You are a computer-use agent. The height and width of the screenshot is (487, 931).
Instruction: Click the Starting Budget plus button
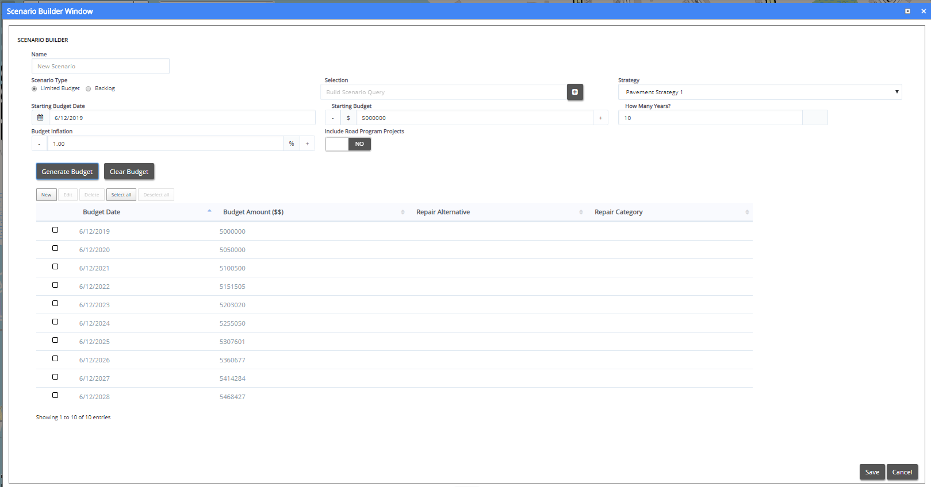click(600, 118)
